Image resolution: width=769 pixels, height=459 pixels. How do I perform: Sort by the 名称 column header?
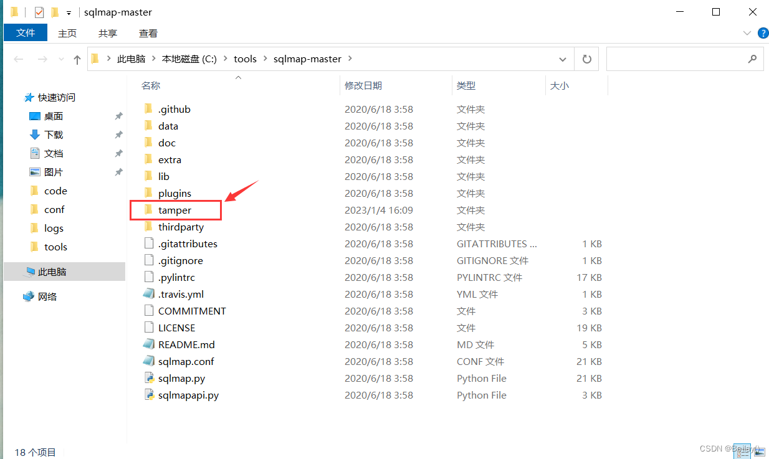click(151, 86)
